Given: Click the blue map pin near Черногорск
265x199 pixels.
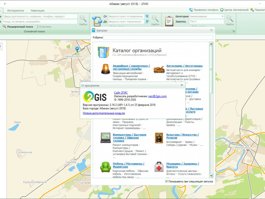Looking at the screenshot, I should (x=77, y=49).
